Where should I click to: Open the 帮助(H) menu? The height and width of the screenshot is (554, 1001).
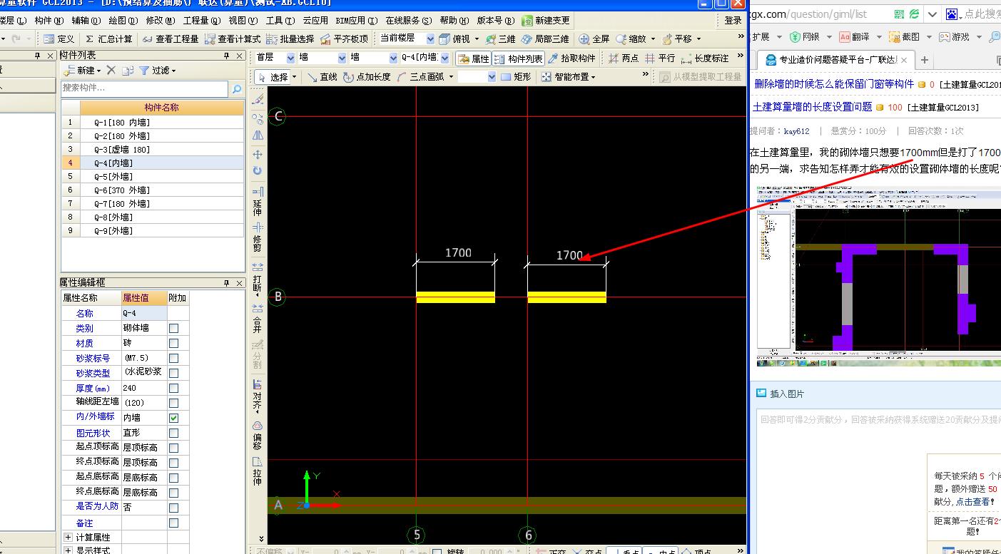pos(454,21)
